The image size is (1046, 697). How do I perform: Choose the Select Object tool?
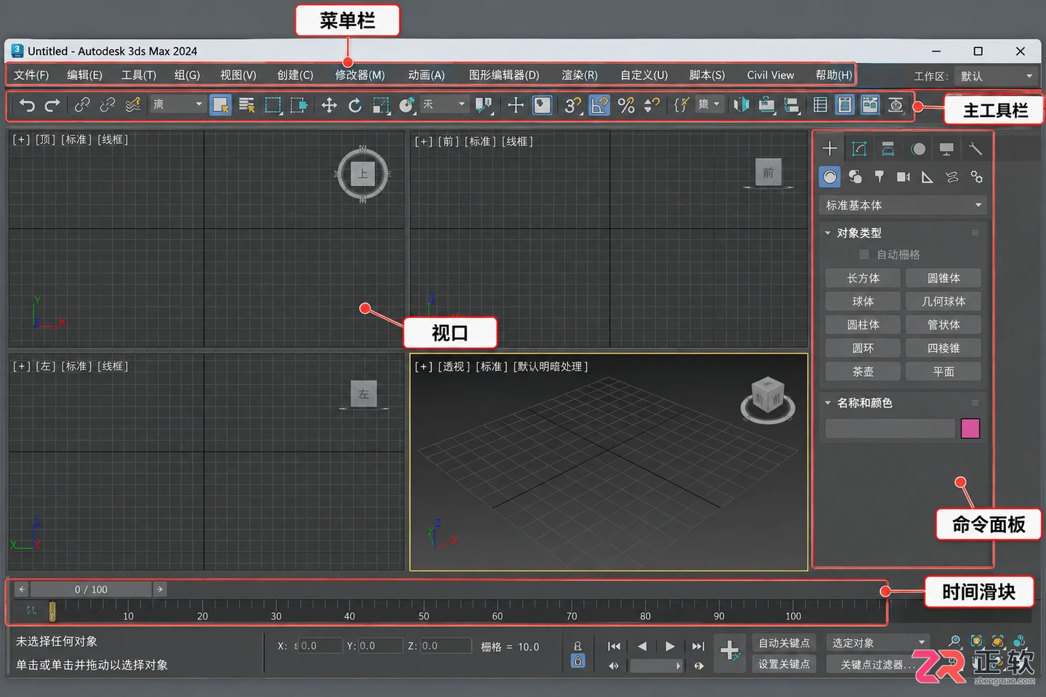click(x=221, y=105)
